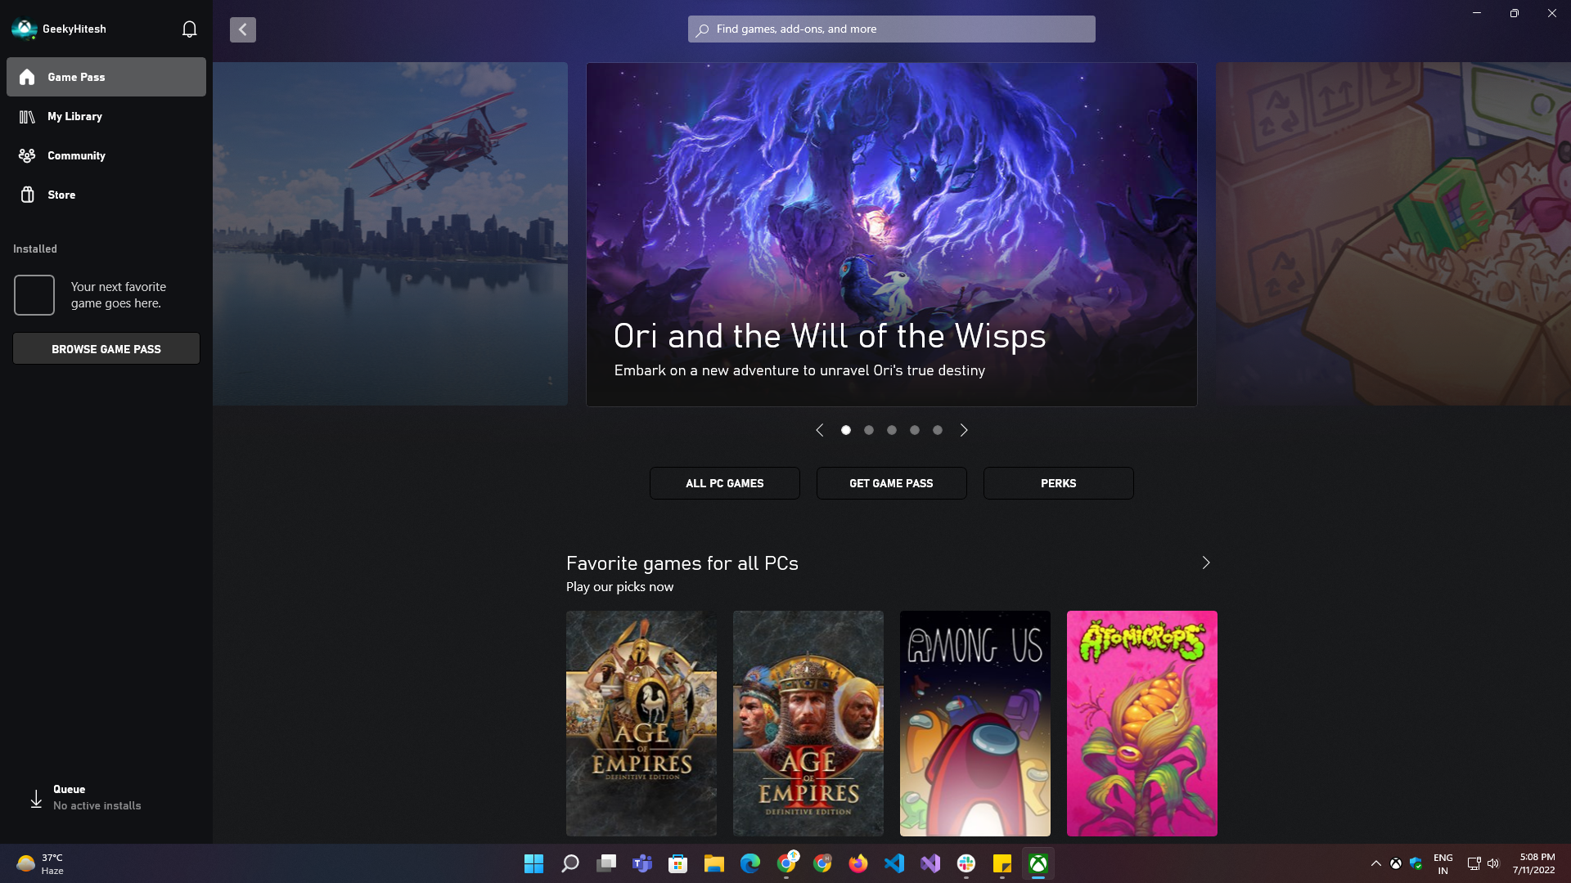Select the second carousel dot
This screenshot has width=1571, height=883.
tap(869, 430)
